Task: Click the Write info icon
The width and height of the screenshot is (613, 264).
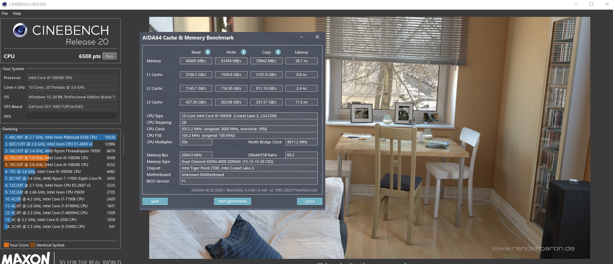Action: [244, 52]
